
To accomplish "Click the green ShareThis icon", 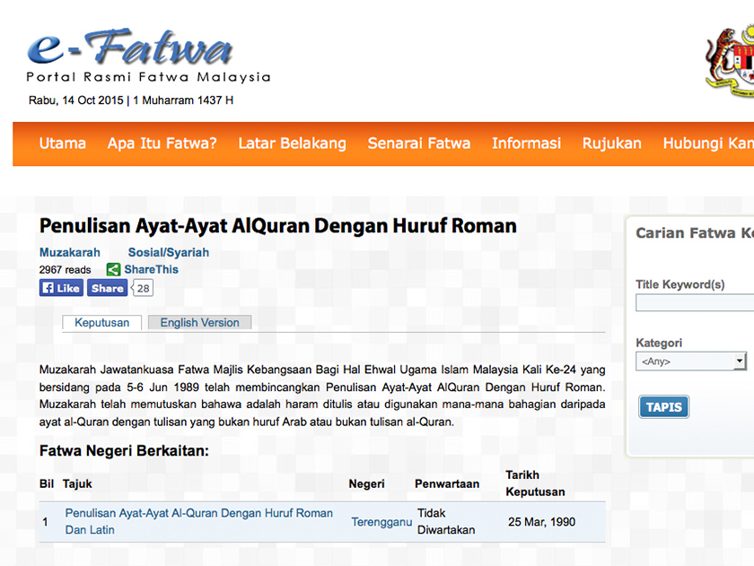I will click(x=114, y=269).
